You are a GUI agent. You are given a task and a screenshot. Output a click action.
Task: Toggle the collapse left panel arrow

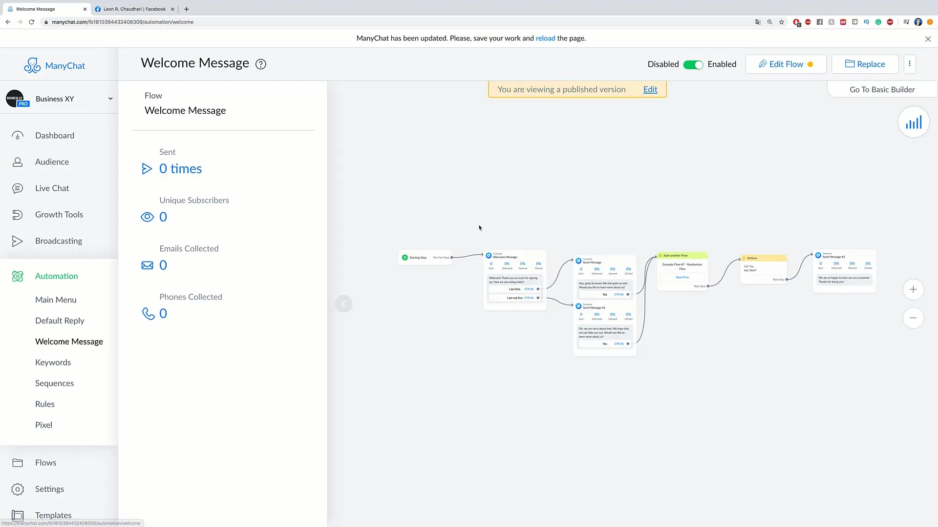[x=344, y=304]
